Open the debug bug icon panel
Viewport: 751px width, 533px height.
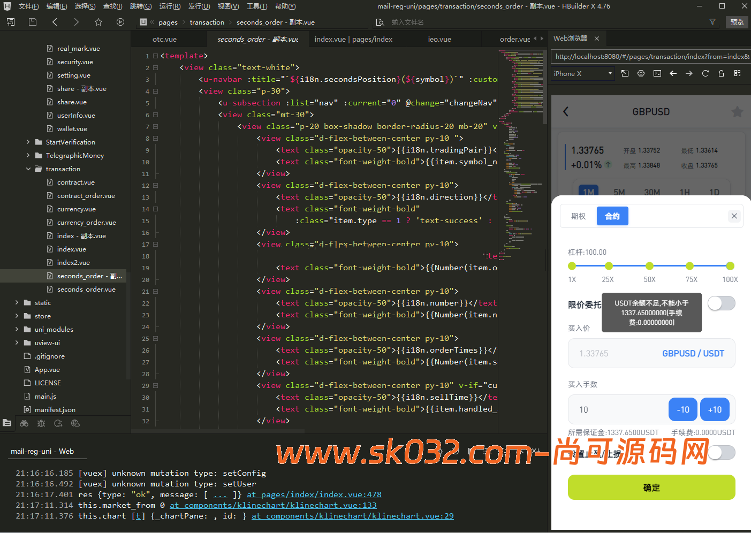coord(41,423)
